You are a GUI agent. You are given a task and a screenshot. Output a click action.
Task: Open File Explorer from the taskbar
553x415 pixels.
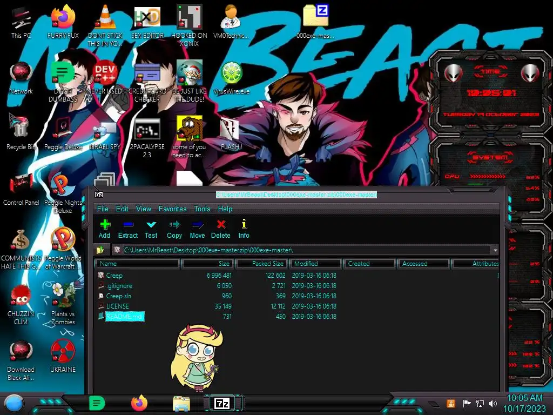click(181, 404)
